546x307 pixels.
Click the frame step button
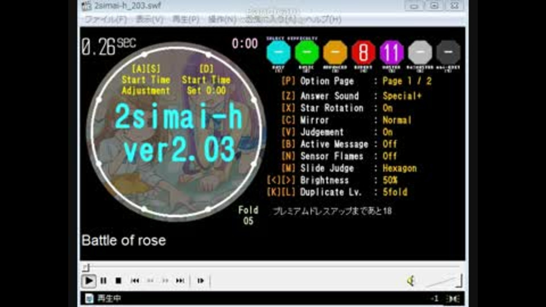click(x=201, y=280)
